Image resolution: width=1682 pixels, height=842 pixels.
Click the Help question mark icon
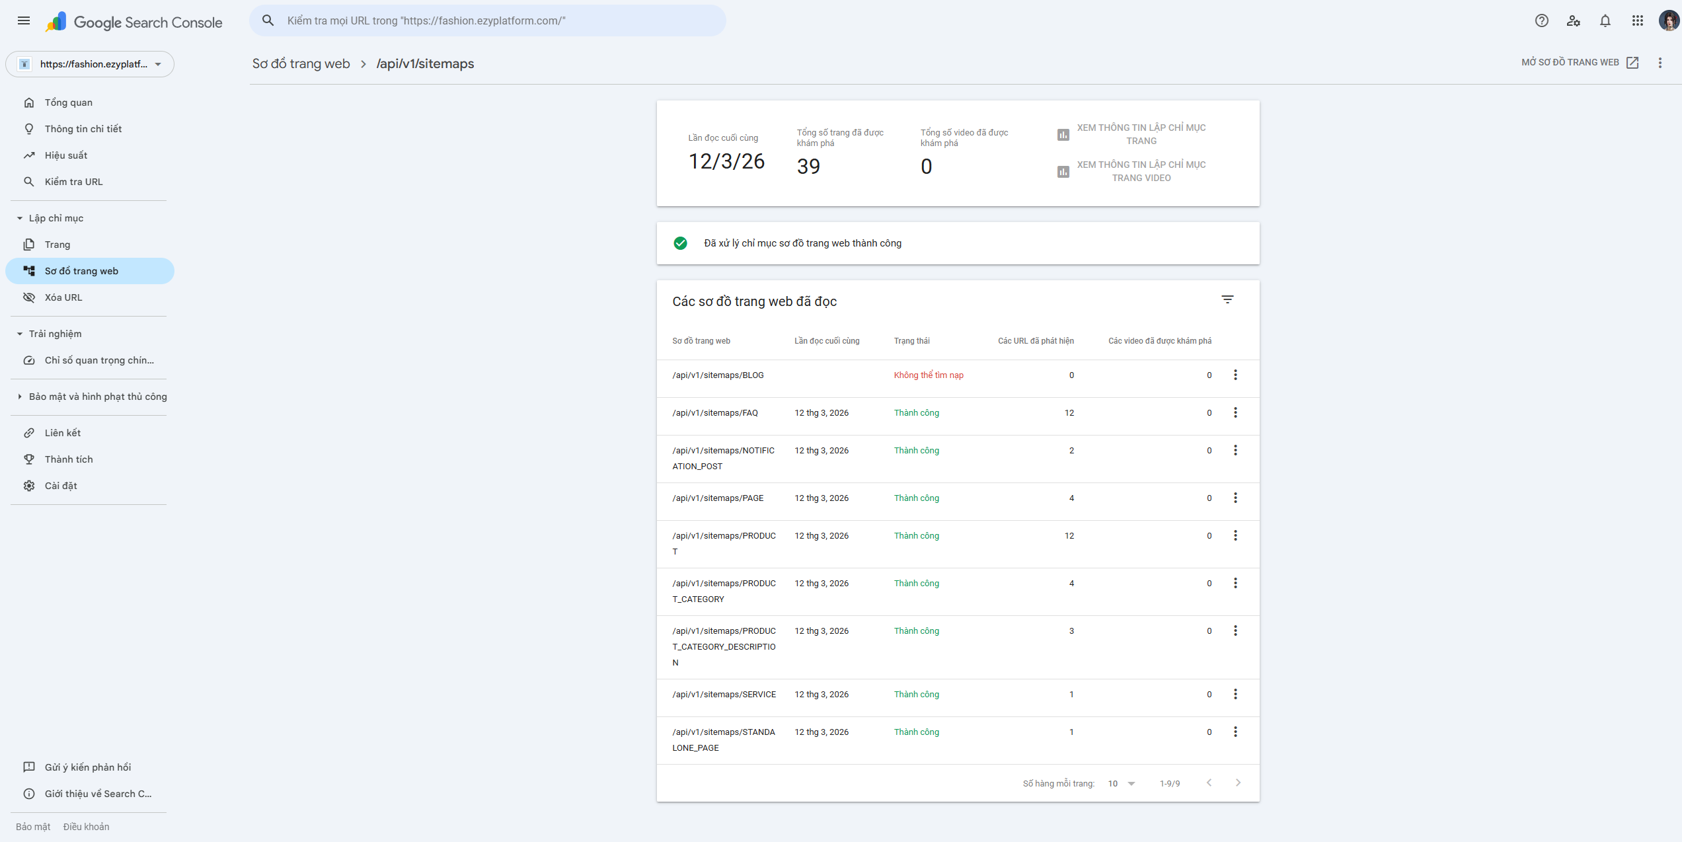[x=1541, y=20]
